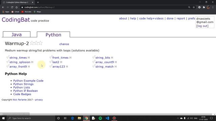Open the array_count9 problem
This screenshot has height=121, width=216.
105,62
